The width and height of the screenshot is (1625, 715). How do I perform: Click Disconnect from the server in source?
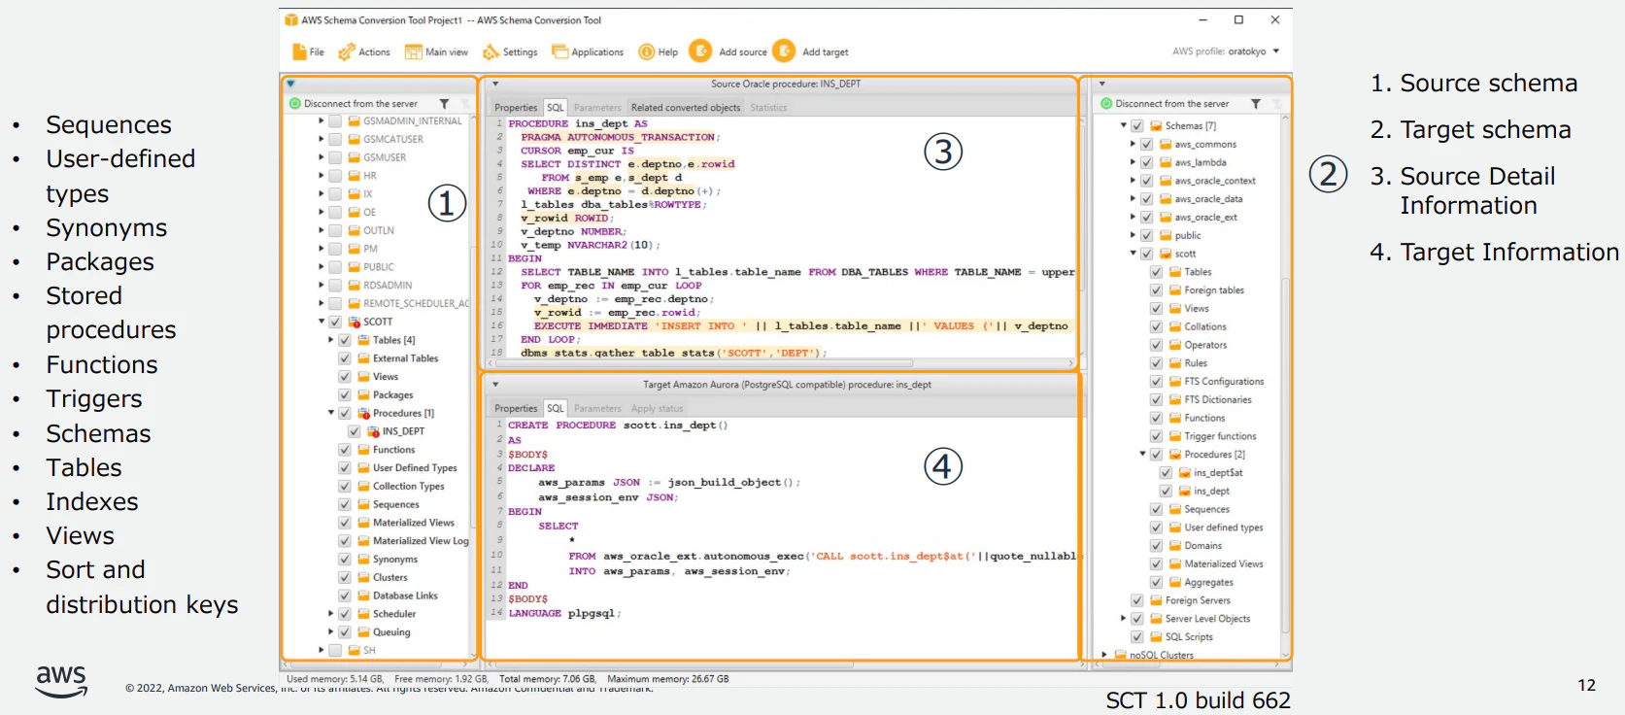(x=360, y=104)
